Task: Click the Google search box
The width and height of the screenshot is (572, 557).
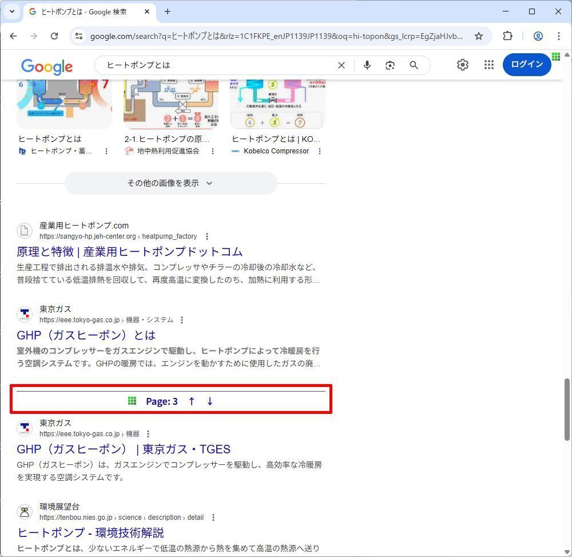Action: pyautogui.click(x=219, y=65)
